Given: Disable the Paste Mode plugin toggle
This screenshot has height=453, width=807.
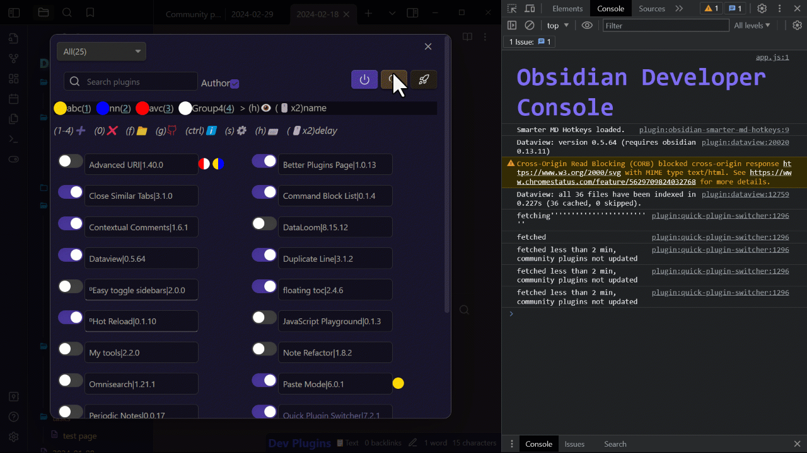Looking at the screenshot, I should pos(264,380).
